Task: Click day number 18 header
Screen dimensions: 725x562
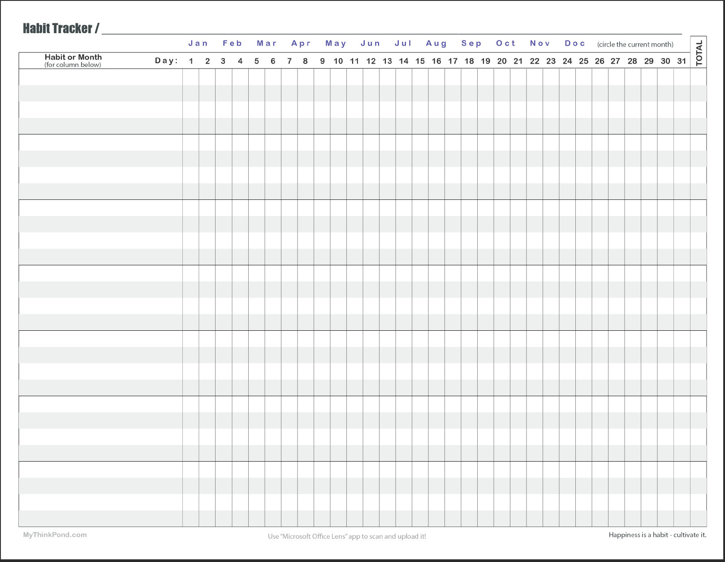Action: point(469,61)
